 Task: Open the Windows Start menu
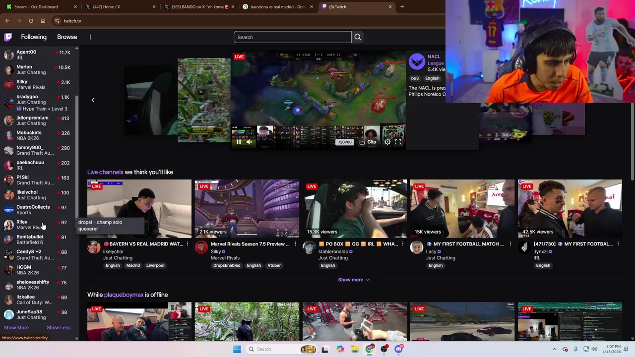pos(237,349)
